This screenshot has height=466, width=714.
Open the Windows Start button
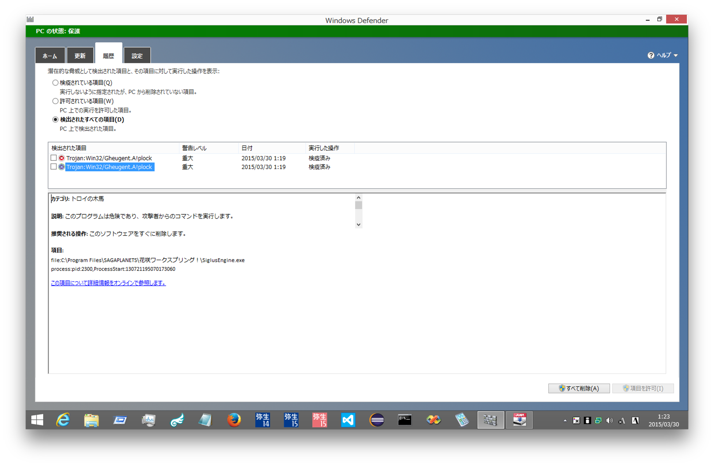[37, 420]
